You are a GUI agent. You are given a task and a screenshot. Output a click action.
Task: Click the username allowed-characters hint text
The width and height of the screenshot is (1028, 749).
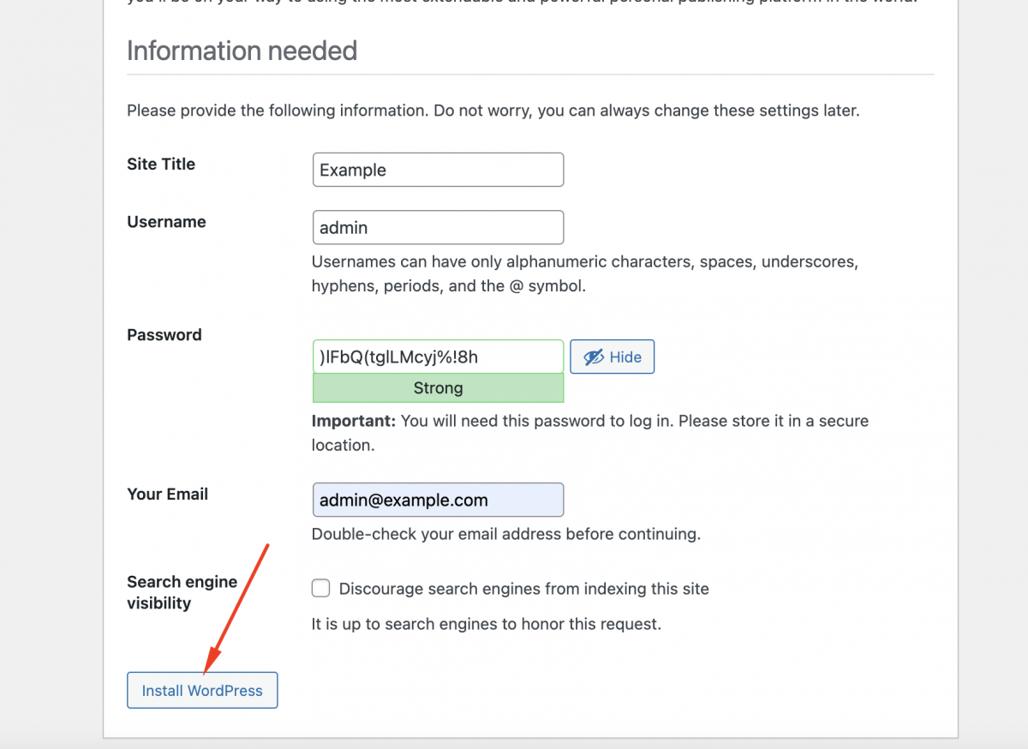tap(585, 273)
